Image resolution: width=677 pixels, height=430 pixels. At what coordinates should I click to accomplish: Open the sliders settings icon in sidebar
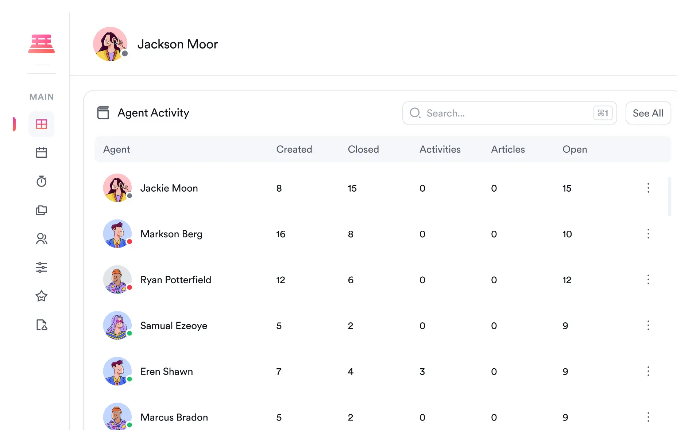pos(42,267)
